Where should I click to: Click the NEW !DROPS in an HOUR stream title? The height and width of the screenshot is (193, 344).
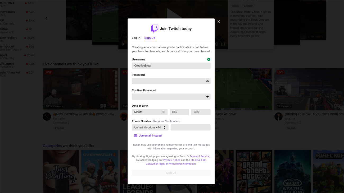pyautogui.click(x=85, y=114)
